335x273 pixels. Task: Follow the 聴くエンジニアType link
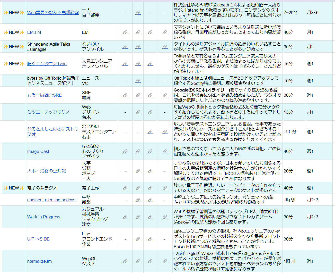tap(47, 64)
